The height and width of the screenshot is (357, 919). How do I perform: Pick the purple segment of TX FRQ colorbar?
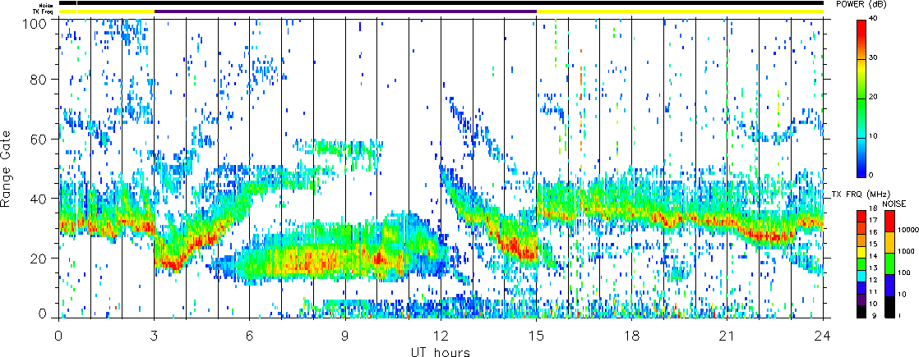[863, 301]
